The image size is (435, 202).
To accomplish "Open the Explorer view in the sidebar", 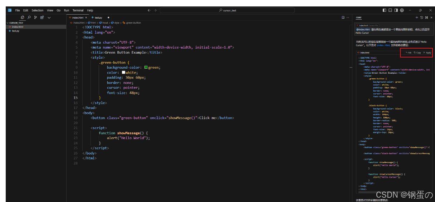I will (23, 17).
